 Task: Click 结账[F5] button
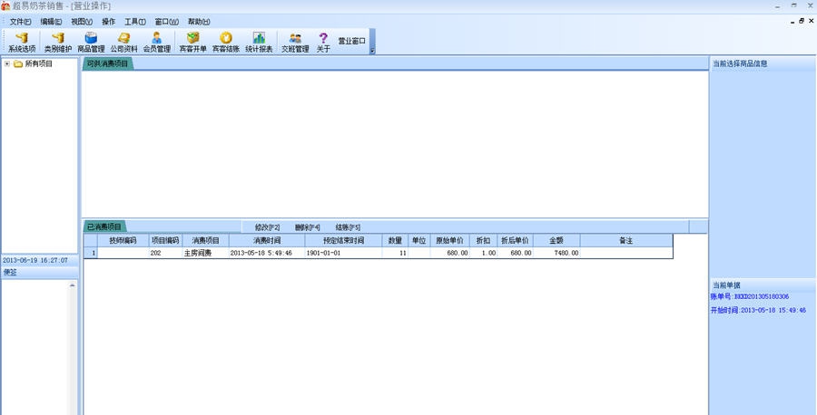coord(348,227)
